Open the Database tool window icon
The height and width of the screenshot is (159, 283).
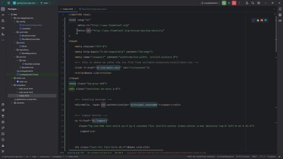[x=280, y=15]
